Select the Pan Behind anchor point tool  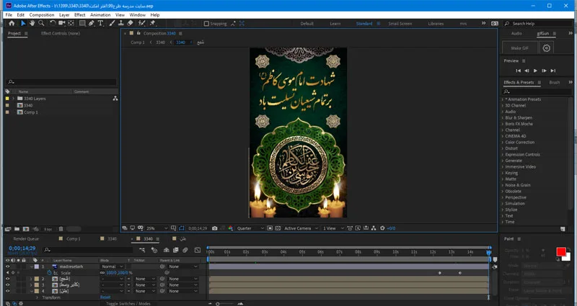[71, 23]
